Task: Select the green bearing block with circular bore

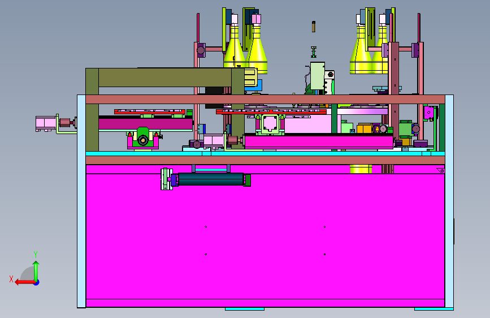Action: 143,137
